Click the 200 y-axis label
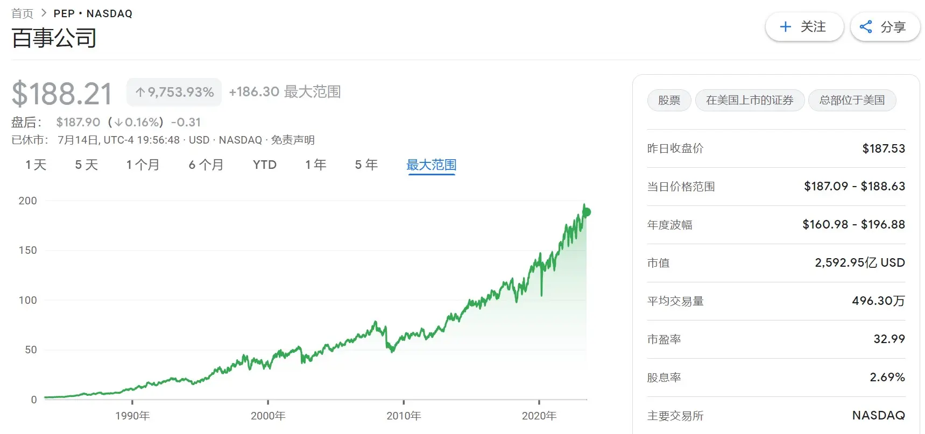925x434 pixels. [27, 201]
